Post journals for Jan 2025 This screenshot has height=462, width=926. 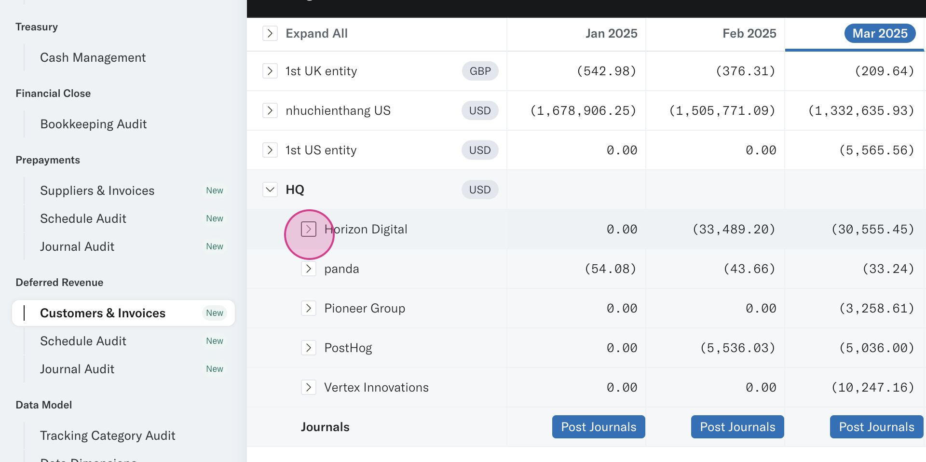599,427
